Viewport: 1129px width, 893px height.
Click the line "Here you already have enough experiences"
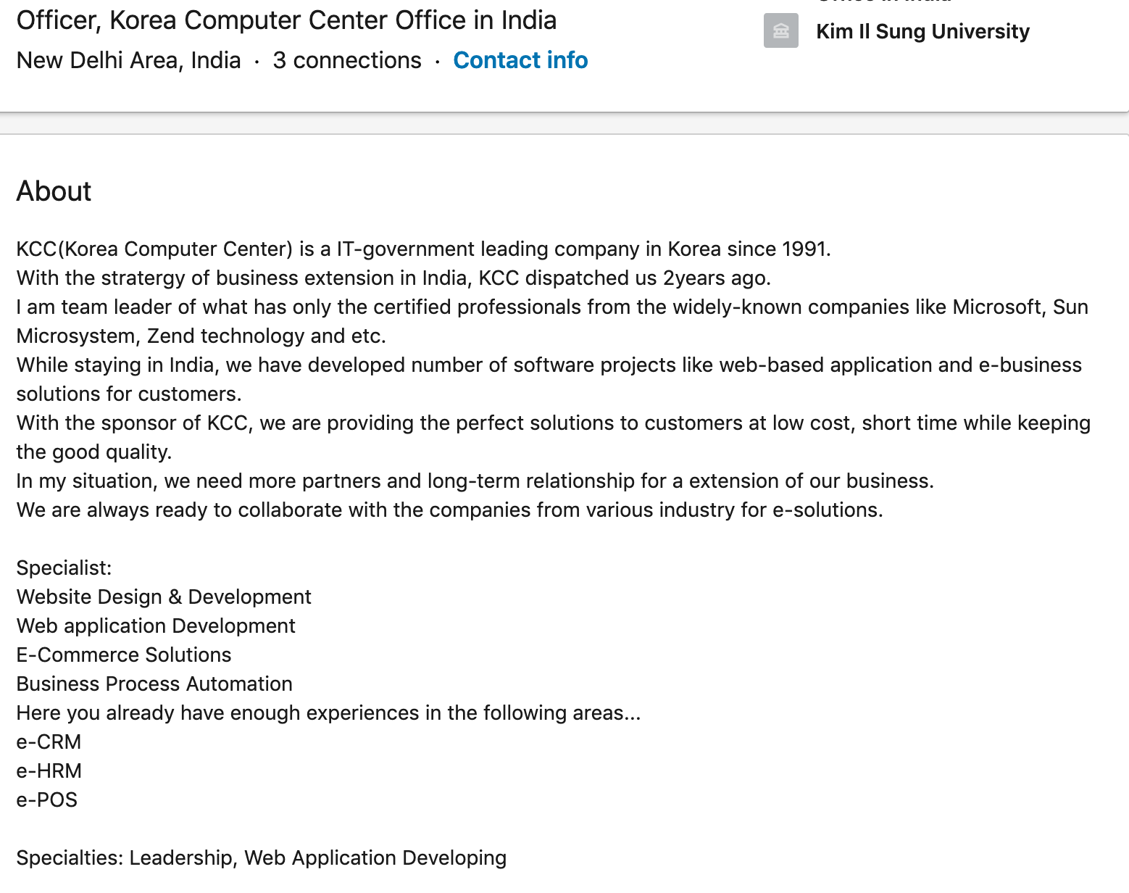pyautogui.click(x=328, y=713)
